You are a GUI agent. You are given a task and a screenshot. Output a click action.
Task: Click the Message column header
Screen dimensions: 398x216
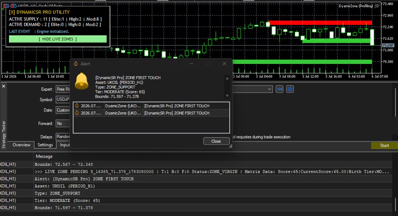[44, 156]
